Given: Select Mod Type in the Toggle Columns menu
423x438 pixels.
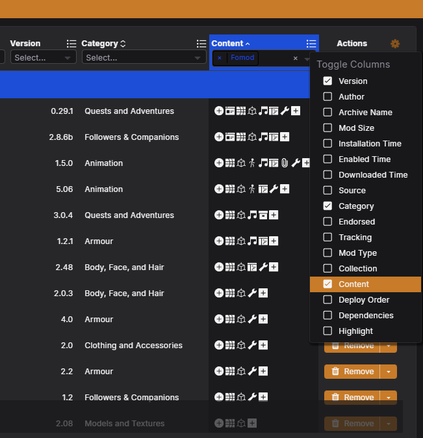Looking at the screenshot, I should click(x=365, y=253).
